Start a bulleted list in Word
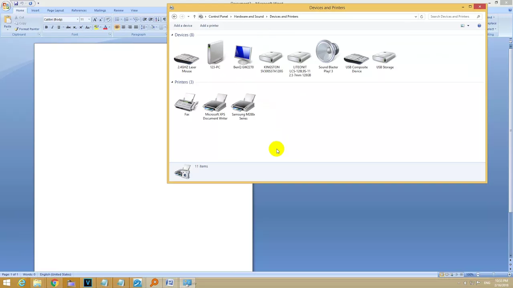Screen dimensions: 513x288 coord(117,19)
